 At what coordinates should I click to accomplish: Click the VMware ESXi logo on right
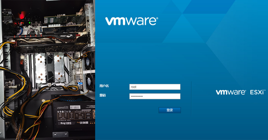point(240,92)
